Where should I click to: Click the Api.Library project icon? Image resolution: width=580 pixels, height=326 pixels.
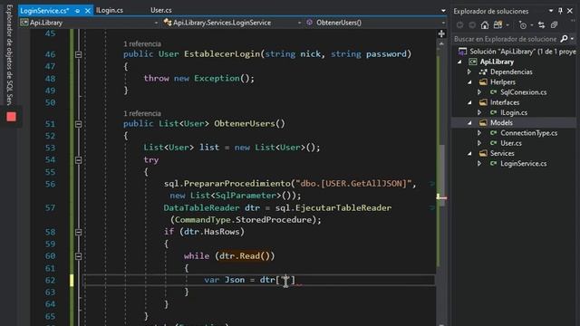click(473, 62)
